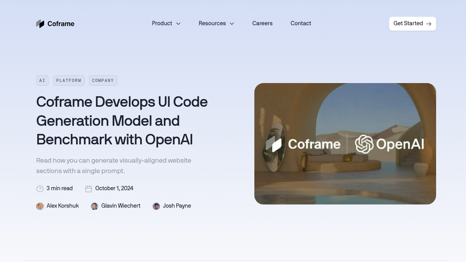This screenshot has height=262, width=466.
Task: Go to the Careers page
Action: [x=263, y=23]
